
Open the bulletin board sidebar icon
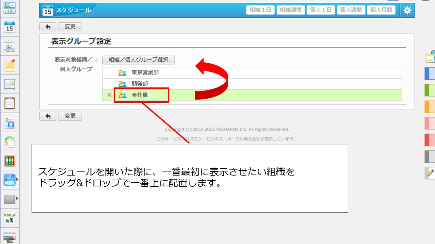(10, 84)
